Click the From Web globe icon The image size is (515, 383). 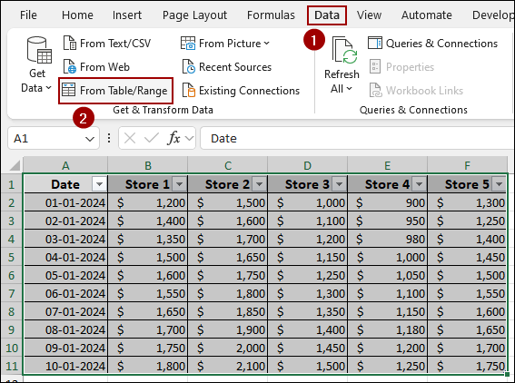[69, 66]
